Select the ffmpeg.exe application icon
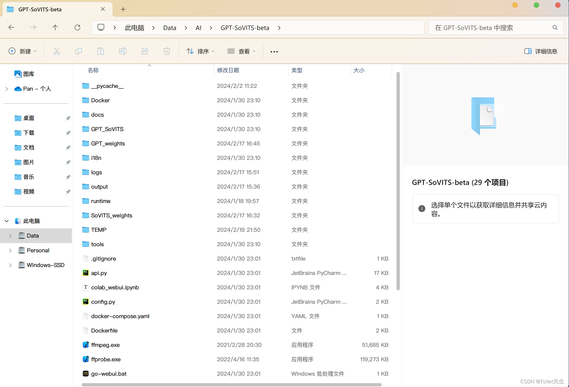 [86, 345]
